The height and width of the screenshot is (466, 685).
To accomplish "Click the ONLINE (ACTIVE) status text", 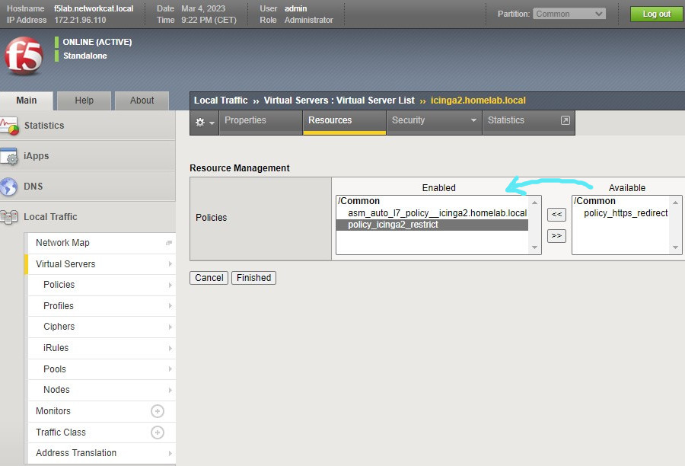I will point(97,43).
